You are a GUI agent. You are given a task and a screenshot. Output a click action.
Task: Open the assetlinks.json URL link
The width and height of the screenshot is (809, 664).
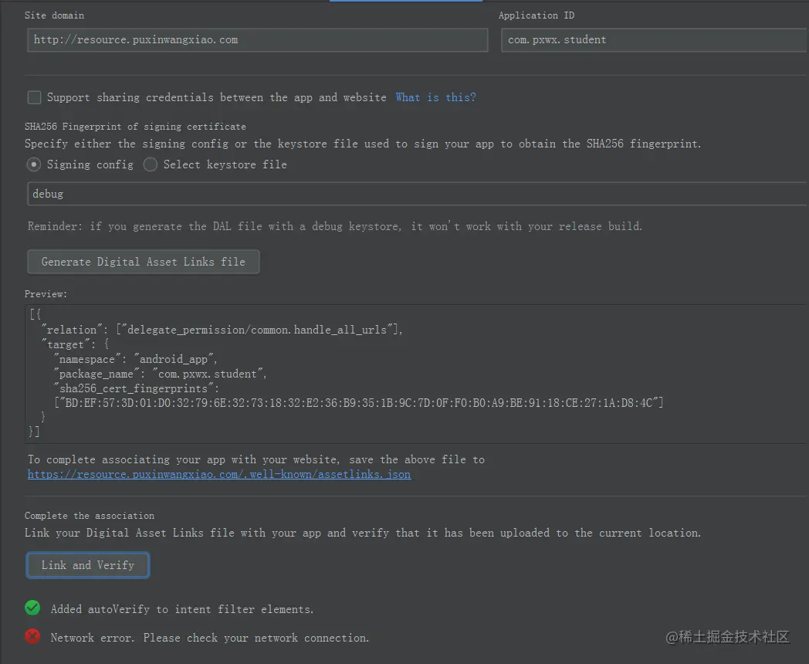(219, 474)
